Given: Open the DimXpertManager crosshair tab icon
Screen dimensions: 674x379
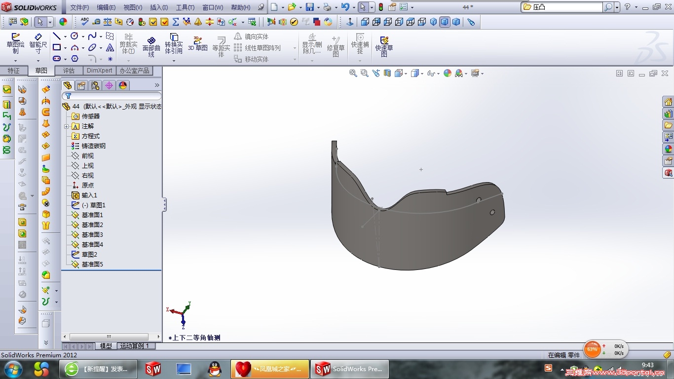Looking at the screenshot, I should coord(109,85).
